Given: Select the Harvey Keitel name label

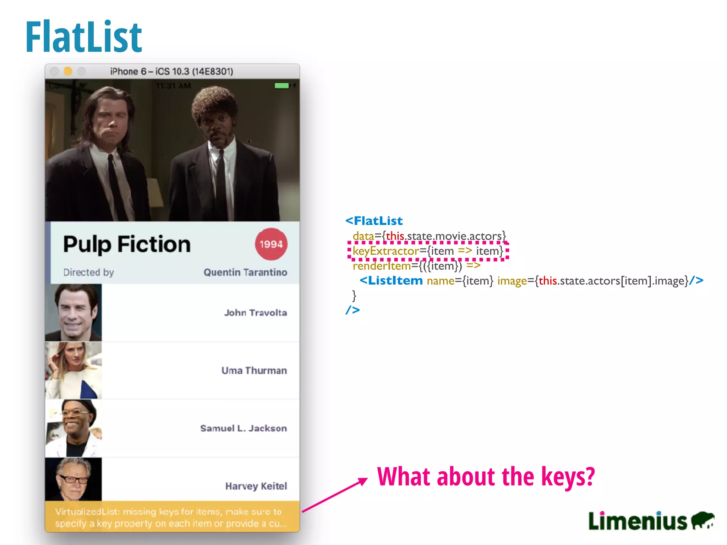Looking at the screenshot, I should [x=256, y=486].
